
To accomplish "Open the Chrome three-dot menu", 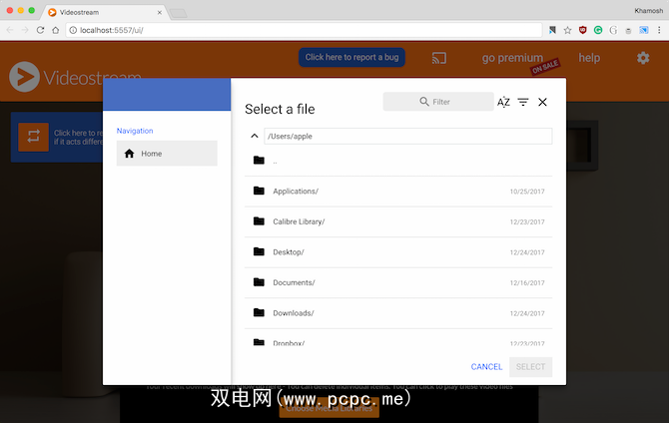I will coord(659,30).
